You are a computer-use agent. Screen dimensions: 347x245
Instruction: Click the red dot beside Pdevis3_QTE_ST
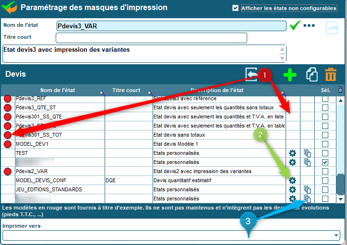(x=8, y=108)
